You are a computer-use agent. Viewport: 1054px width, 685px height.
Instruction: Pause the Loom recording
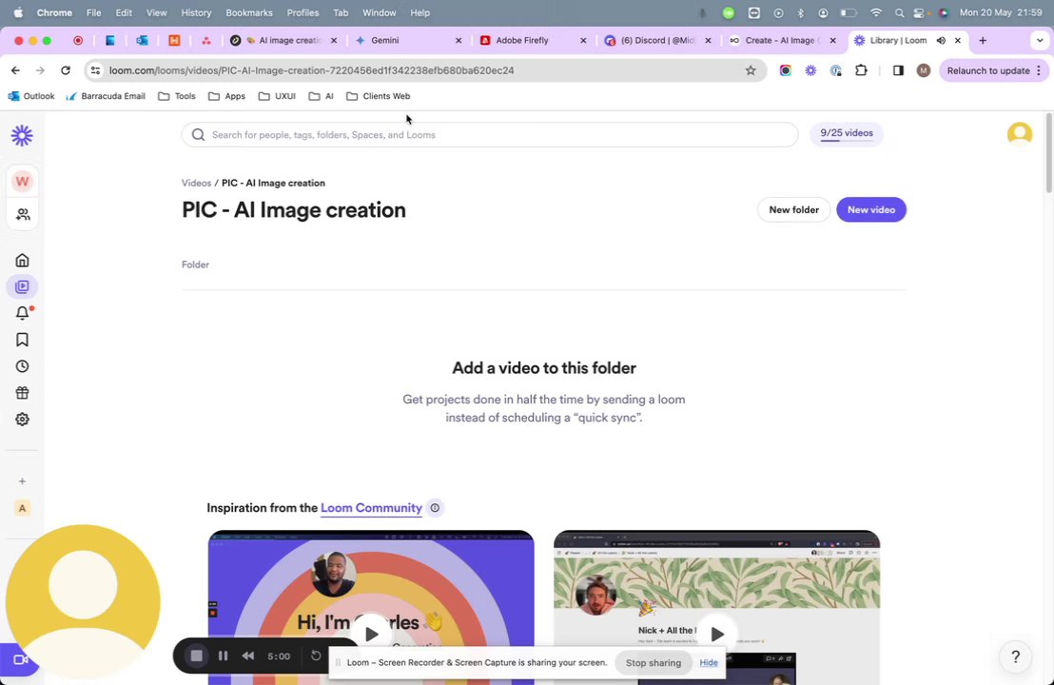224,656
